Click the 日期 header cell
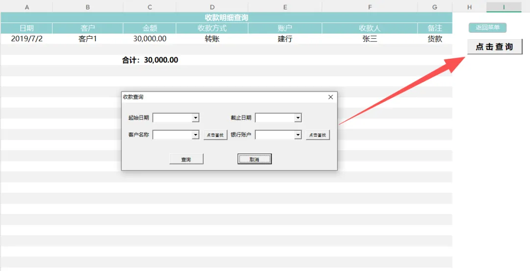Screen dimensions: 530x271 [26, 28]
